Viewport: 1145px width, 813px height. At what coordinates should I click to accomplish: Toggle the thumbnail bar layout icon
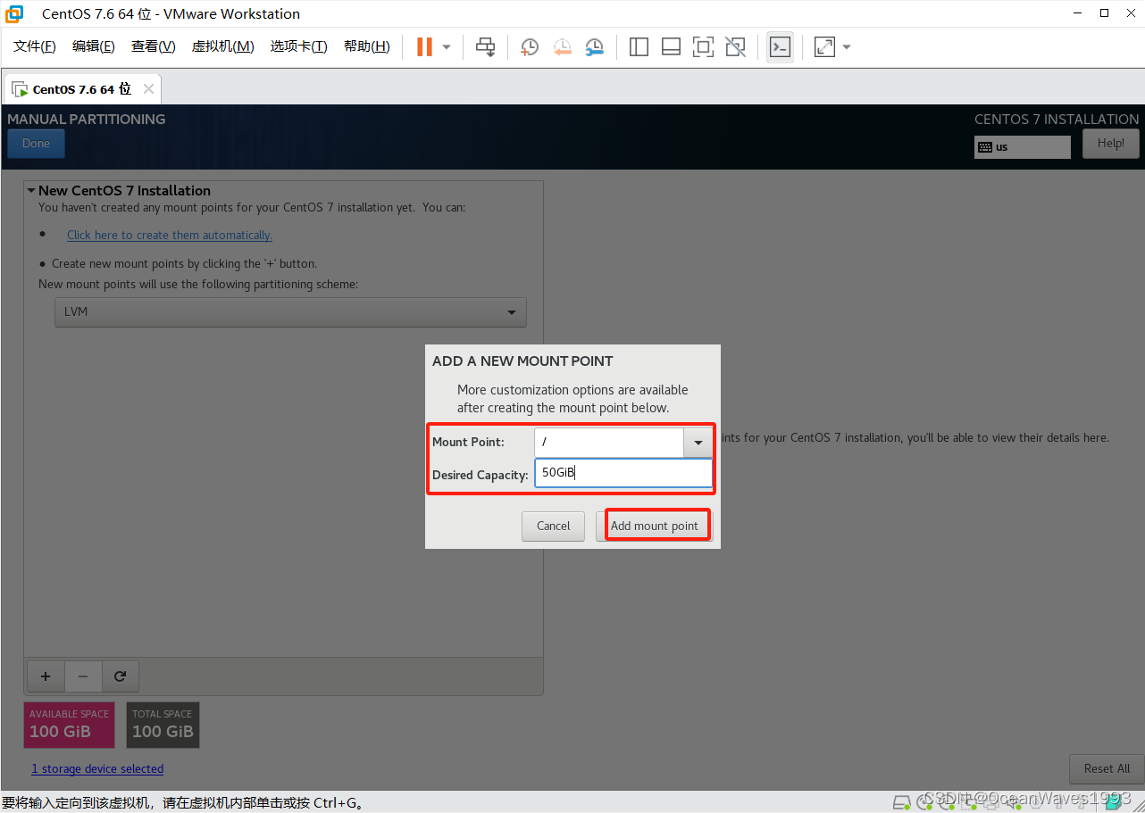tap(671, 46)
